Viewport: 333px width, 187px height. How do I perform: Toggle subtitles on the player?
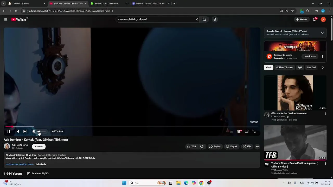pos(231,131)
